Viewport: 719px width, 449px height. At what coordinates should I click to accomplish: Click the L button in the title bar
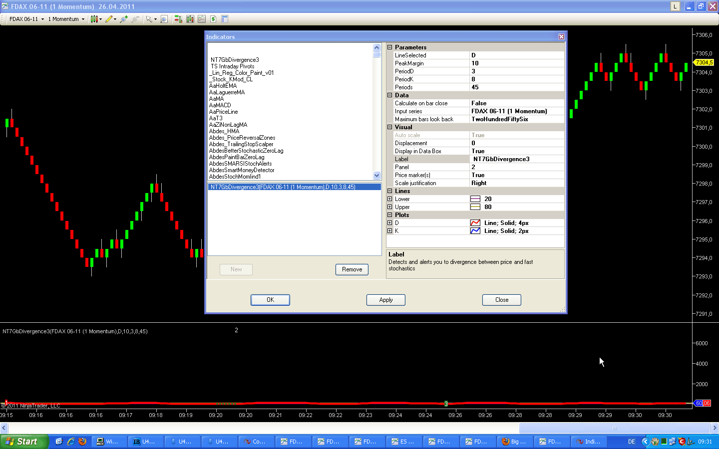675,6
